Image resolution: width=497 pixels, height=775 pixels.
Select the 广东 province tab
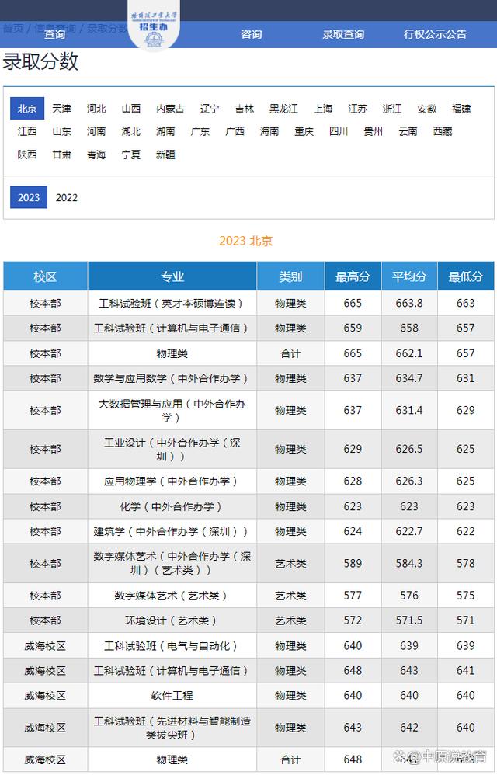point(200,131)
